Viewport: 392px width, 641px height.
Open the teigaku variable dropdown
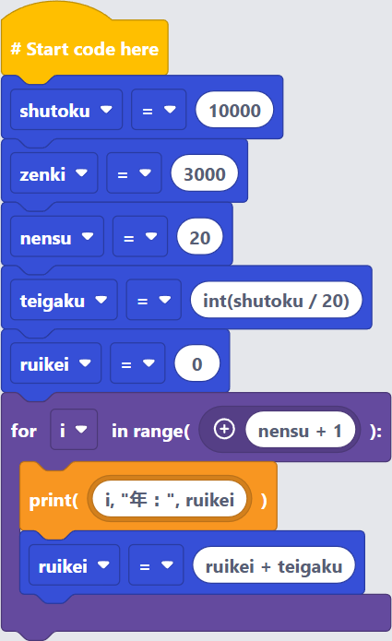(x=64, y=301)
